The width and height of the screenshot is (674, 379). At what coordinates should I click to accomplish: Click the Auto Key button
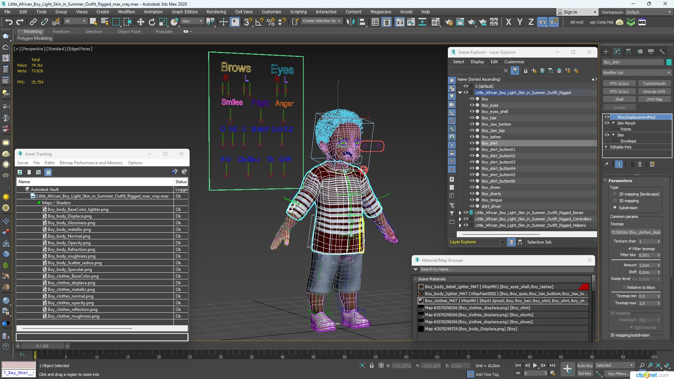tap(584, 366)
